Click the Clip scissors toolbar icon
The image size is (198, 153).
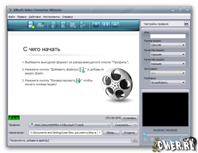pyautogui.click(x=54, y=25)
